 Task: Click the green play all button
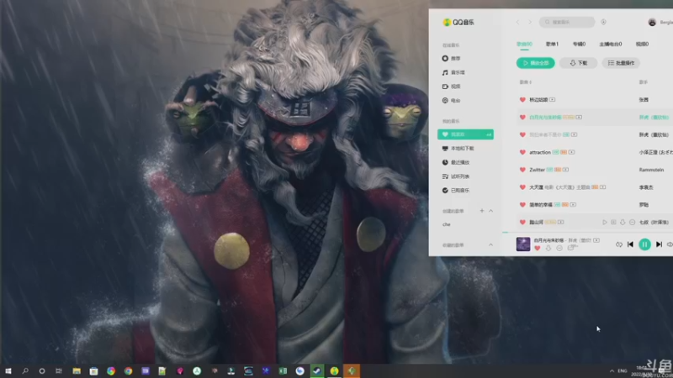point(535,63)
